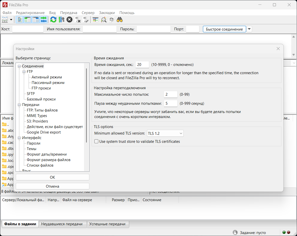Toggle the synchronized browsing icon
Viewport: 297px width, 236px height.
point(112,20)
